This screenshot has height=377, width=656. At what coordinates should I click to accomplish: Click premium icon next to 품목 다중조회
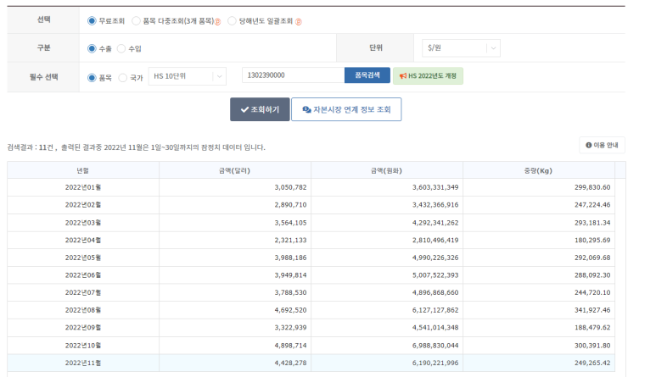point(217,22)
